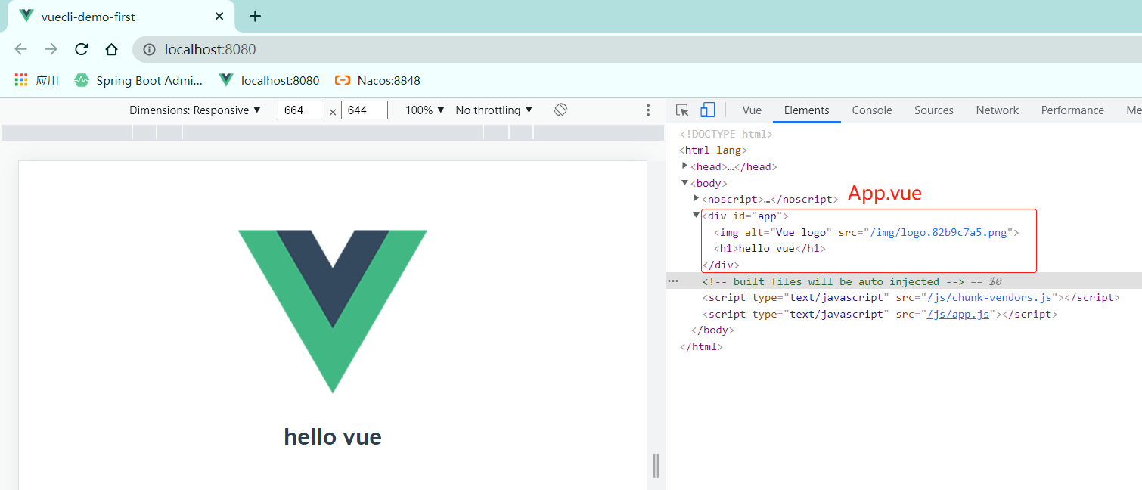This screenshot has height=490, width=1142.
Task: Expand the head element node
Action: click(685, 166)
